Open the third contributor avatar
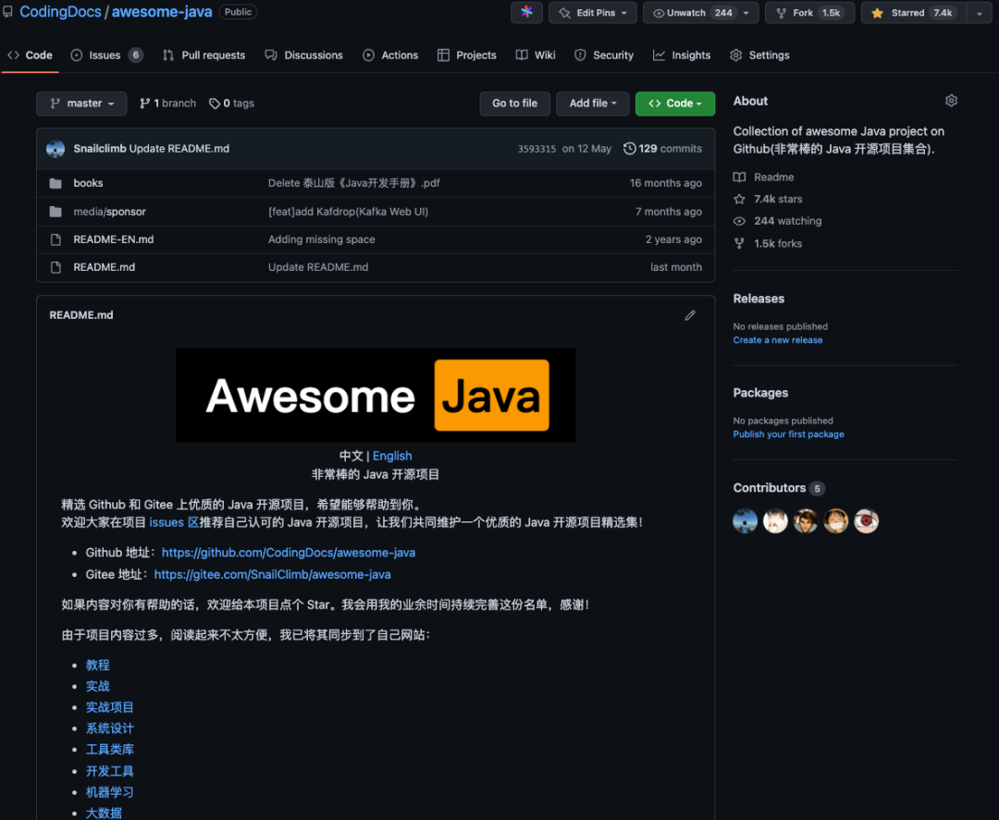999x820 pixels. (806, 520)
